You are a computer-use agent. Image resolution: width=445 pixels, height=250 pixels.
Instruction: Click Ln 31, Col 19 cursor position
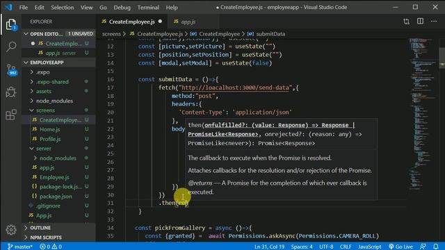[x=269, y=247]
